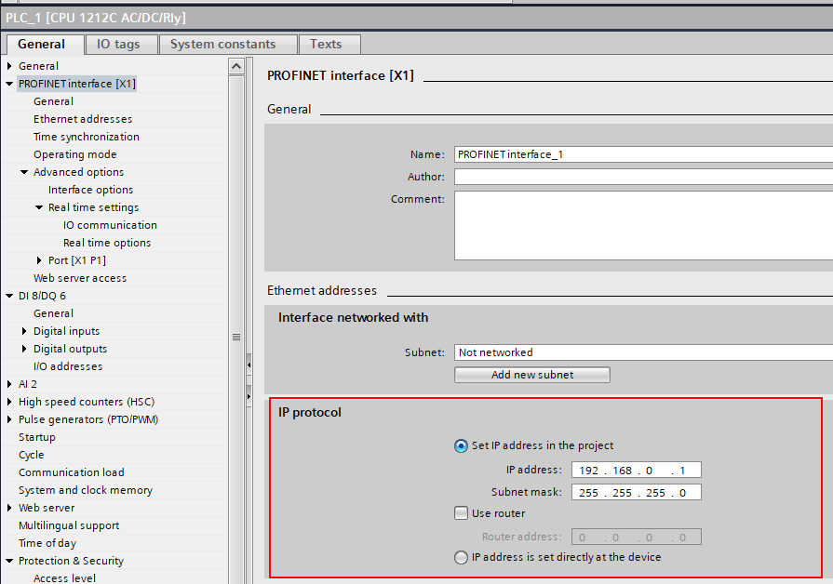Expand the AI 2 node
The height and width of the screenshot is (584, 833).
point(9,384)
